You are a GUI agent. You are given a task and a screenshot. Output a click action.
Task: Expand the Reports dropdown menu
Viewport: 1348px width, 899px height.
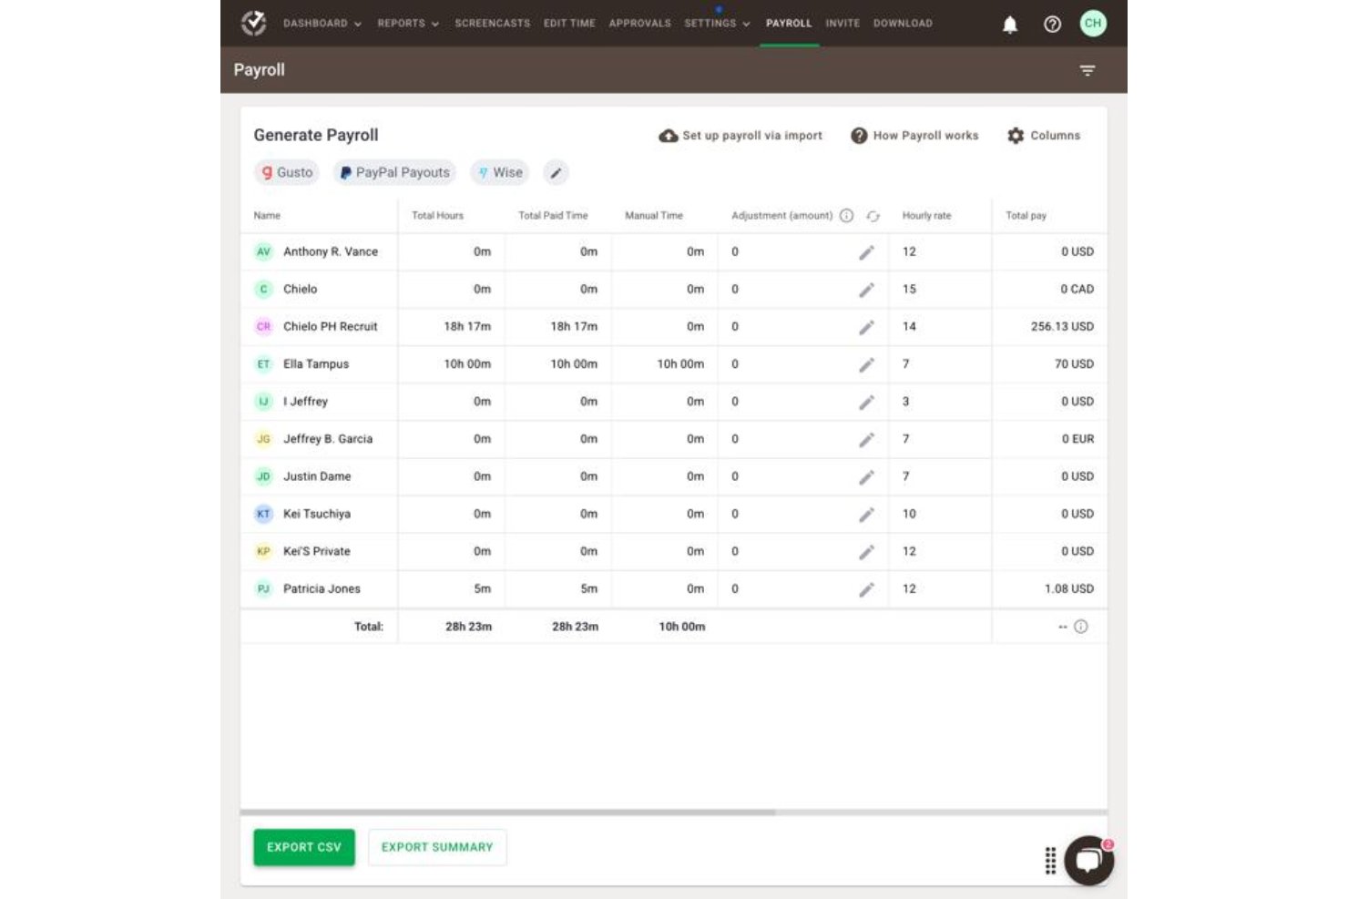[408, 24]
